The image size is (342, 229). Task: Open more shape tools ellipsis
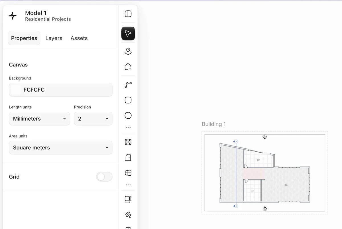point(128,128)
